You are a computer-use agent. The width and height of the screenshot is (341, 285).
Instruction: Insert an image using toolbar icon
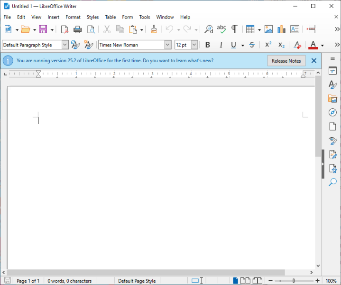[268, 29]
